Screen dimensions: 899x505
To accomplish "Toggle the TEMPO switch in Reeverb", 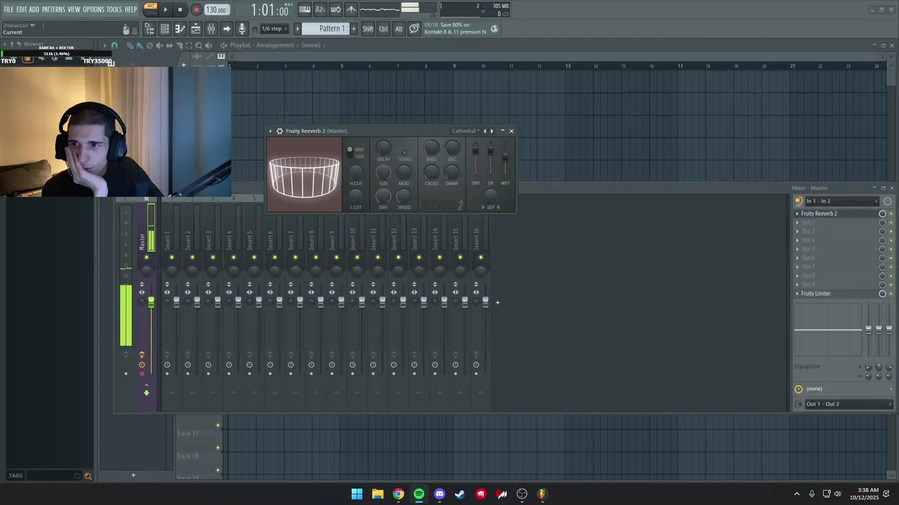I will pos(404,151).
